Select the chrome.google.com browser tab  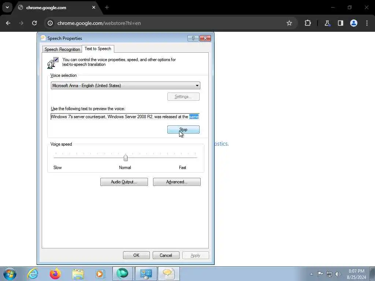coord(57,7)
